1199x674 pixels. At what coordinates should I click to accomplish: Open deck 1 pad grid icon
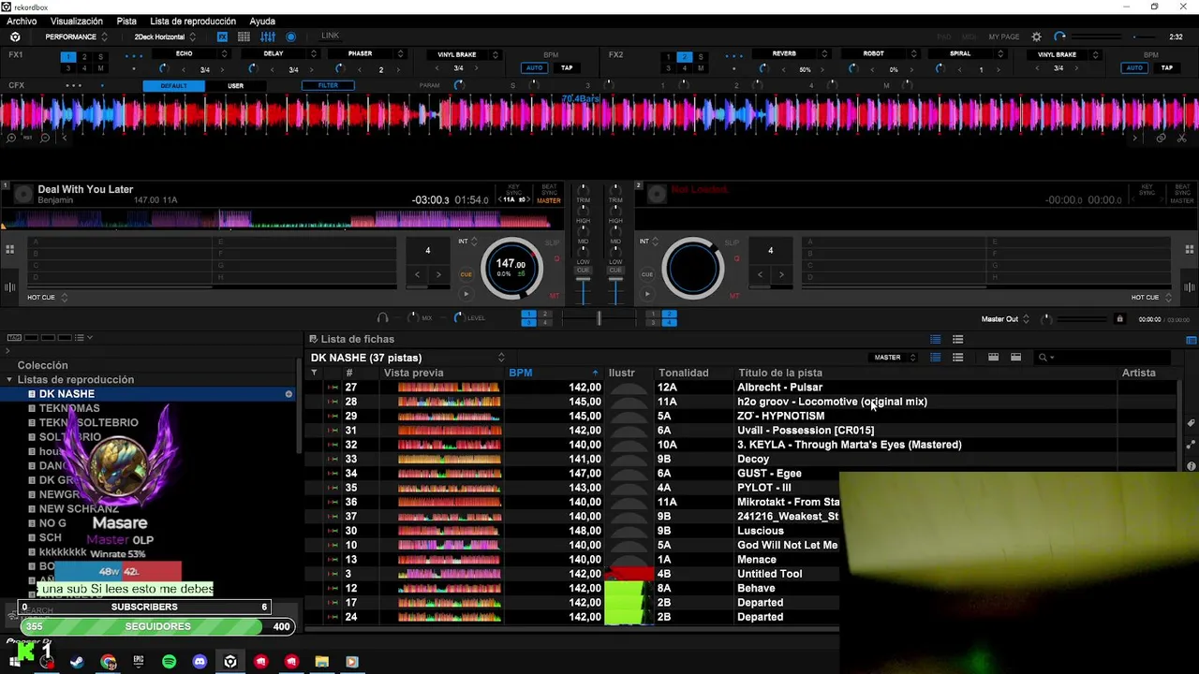pyautogui.click(x=9, y=249)
